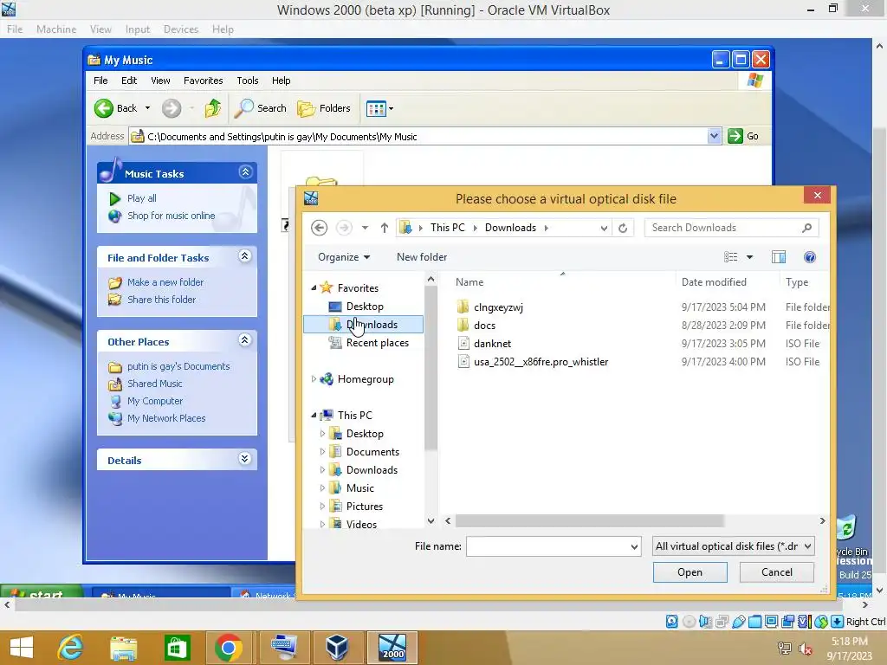Open the change view options arrow
Viewport: 887px width, 665px height.
pos(749,257)
